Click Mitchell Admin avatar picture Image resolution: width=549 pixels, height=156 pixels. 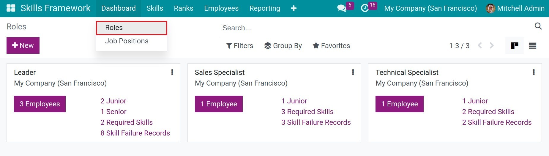tap(490, 8)
